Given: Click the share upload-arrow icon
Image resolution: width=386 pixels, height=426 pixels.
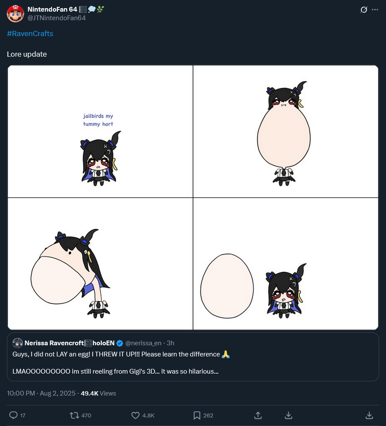Looking at the screenshot, I should click(x=258, y=415).
